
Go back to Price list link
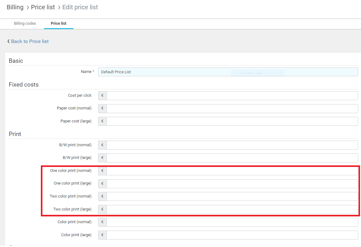(30, 41)
